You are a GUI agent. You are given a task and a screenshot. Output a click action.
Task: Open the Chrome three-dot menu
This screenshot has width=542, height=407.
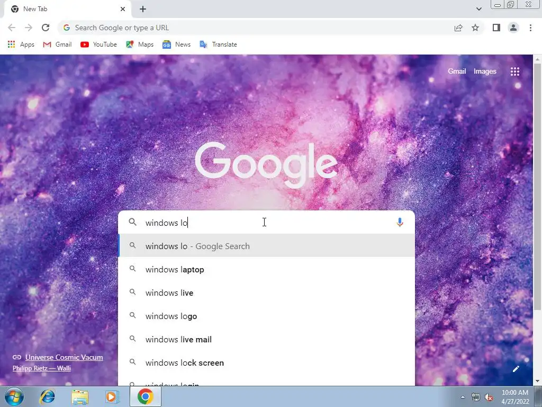click(x=530, y=28)
